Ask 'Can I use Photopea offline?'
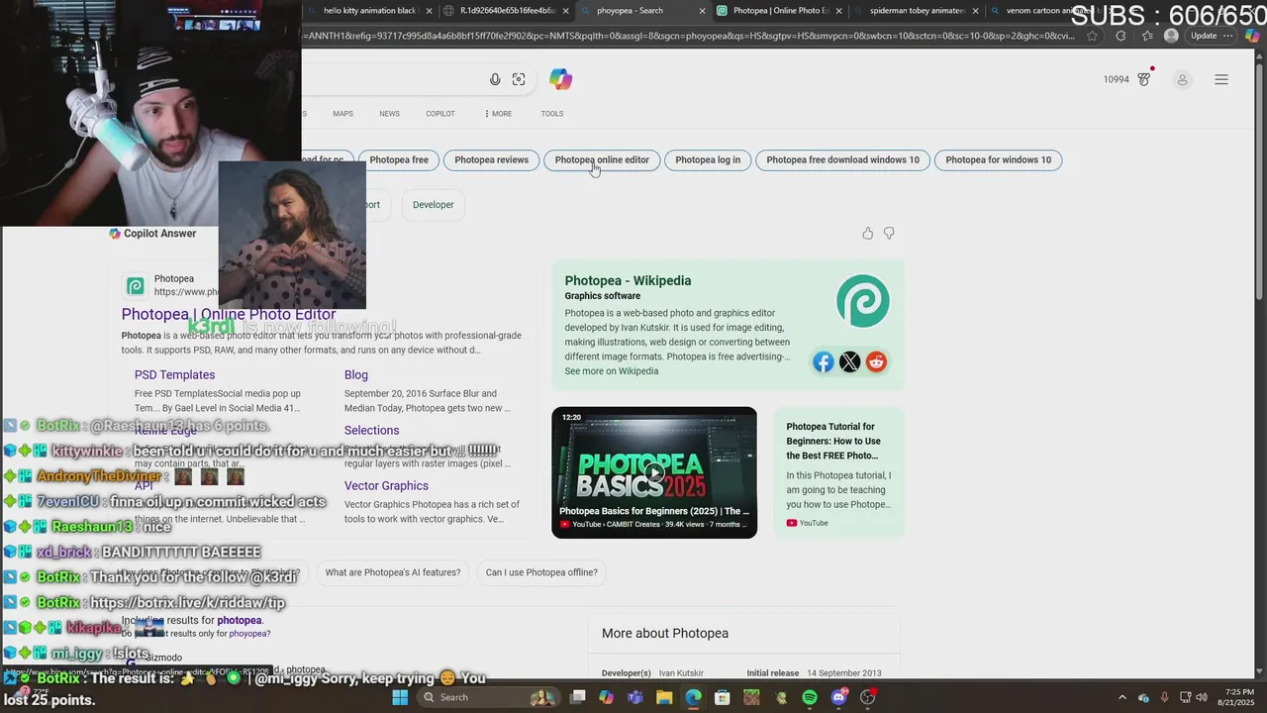Screen dimensions: 1267x713 point(541,572)
